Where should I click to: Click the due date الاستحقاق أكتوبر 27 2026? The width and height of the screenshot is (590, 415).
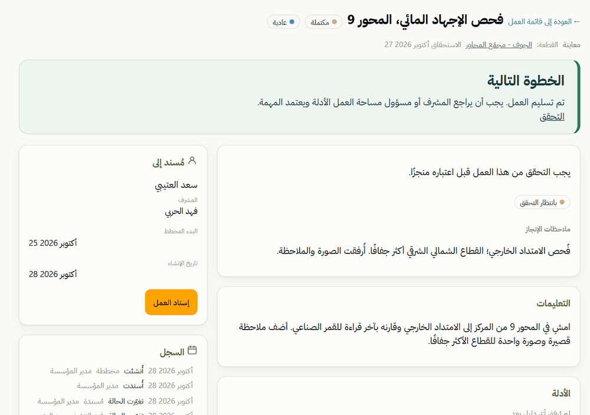pos(422,45)
